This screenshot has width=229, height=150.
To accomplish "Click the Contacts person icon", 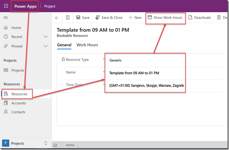I will [x=6, y=112].
